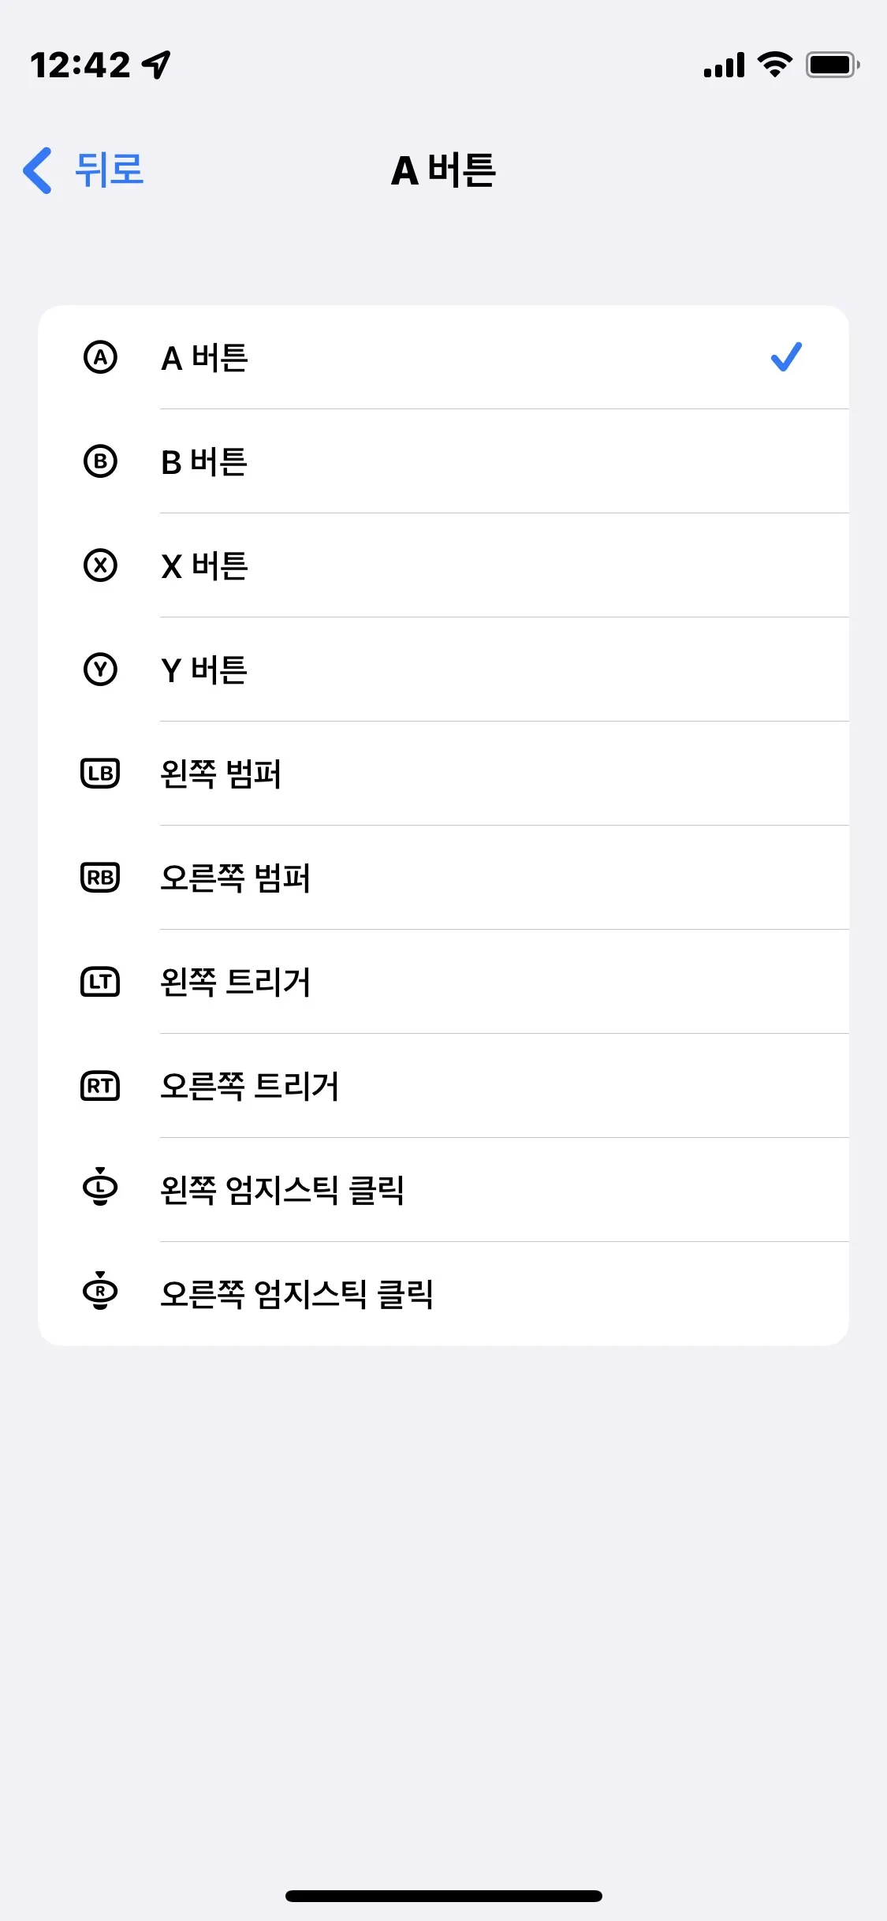887x1921 pixels.
Task: Tap the left thumbstick click icon
Action: point(100,1188)
